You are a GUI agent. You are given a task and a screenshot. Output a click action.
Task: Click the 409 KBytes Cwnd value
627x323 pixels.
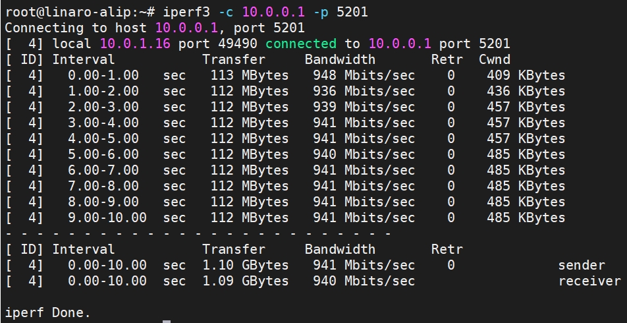526,75
